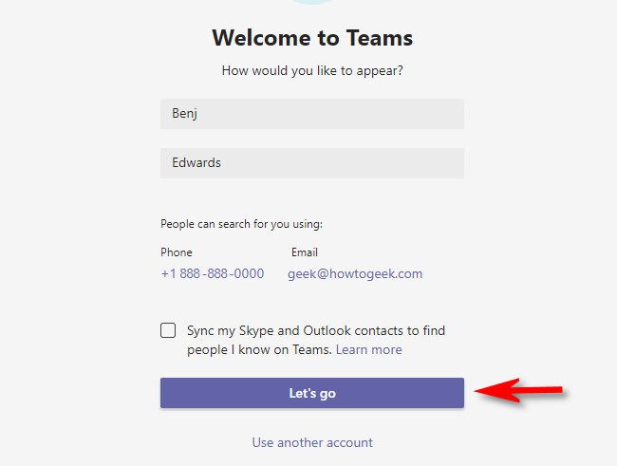The height and width of the screenshot is (466, 617).
Task: Click the Email label
Action: [305, 252]
